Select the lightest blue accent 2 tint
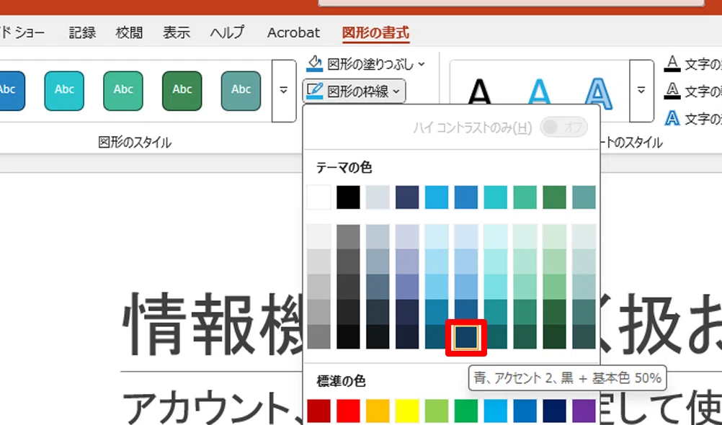 466,237
